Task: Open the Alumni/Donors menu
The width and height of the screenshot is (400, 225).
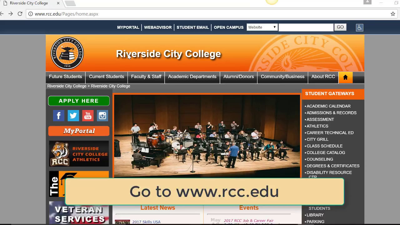Action: click(238, 77)
